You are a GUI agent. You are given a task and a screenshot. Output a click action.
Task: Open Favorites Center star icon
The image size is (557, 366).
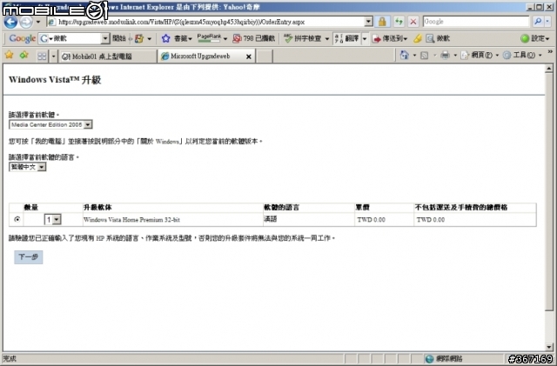point(10,56)
